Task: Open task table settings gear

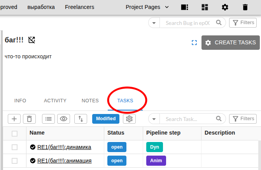Action: point(129,119)
